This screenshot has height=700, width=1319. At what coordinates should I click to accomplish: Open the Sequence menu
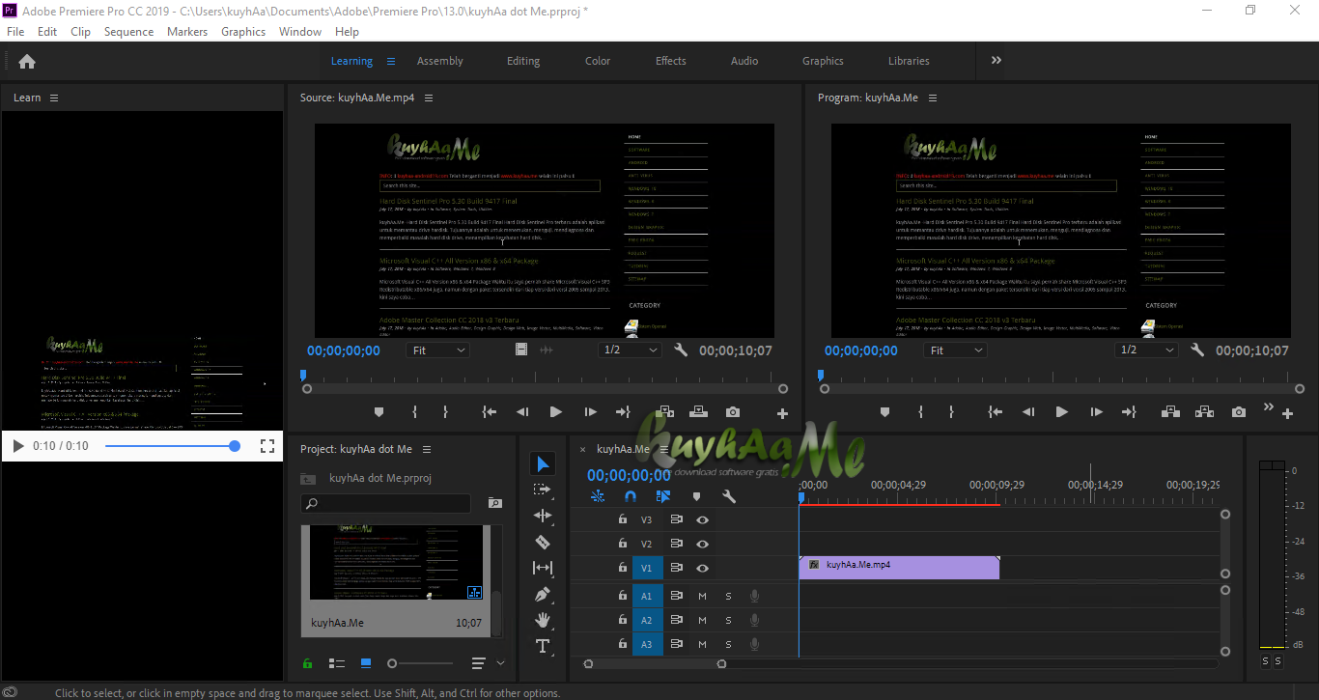pyautogui.click(x=128, y=32)
